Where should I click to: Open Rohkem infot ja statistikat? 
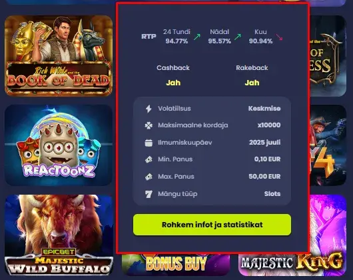[212, 225]
